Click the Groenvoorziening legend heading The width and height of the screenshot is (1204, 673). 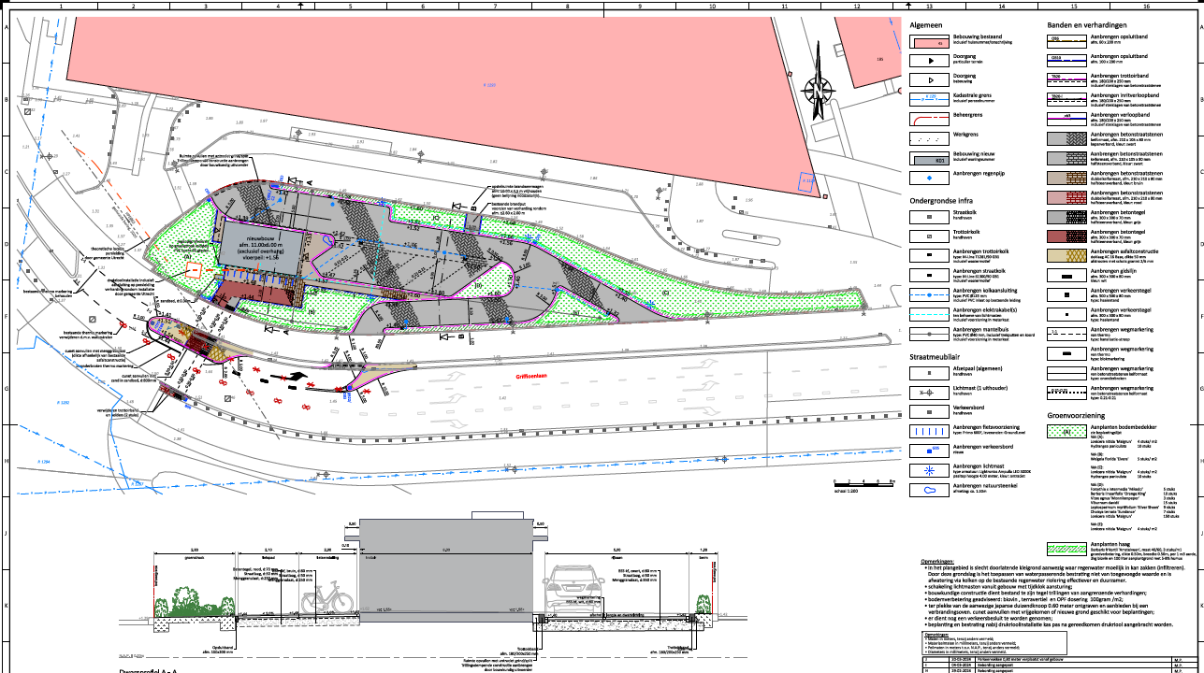1076,416
